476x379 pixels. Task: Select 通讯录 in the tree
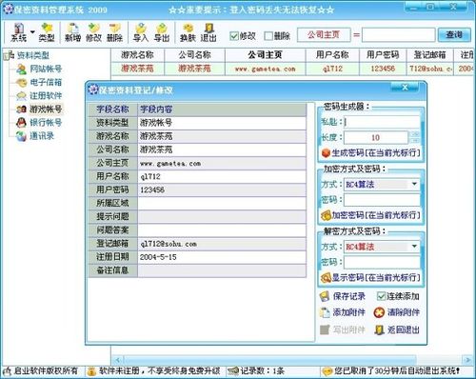(42, 136)
